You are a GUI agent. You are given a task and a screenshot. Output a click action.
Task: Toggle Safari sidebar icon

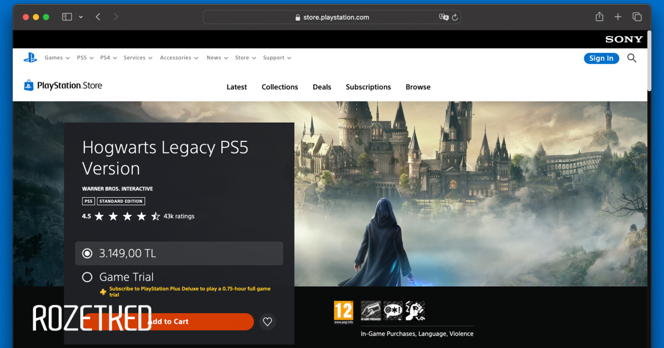coord(67,17)
